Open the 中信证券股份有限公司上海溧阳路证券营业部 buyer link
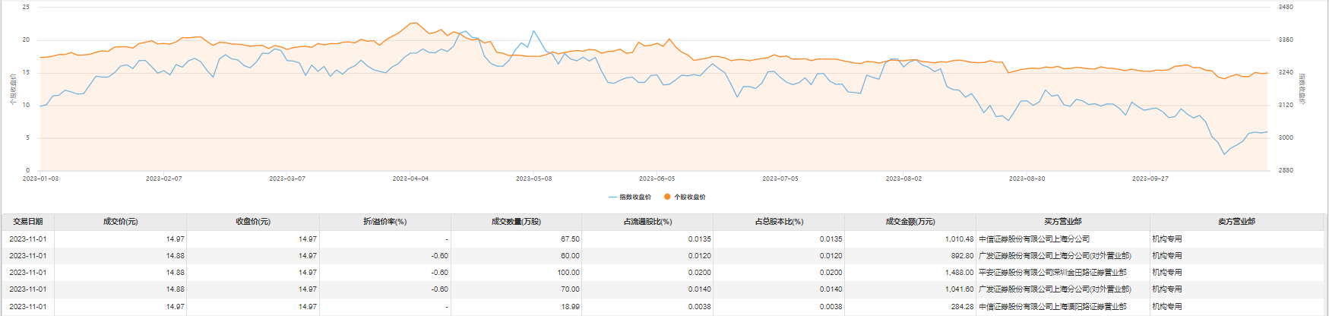Viewport: 1329px width, 316px height. [x=1052, y=307]
